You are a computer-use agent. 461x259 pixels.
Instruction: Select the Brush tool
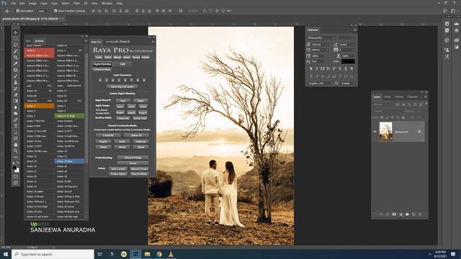tap(16, 76)
